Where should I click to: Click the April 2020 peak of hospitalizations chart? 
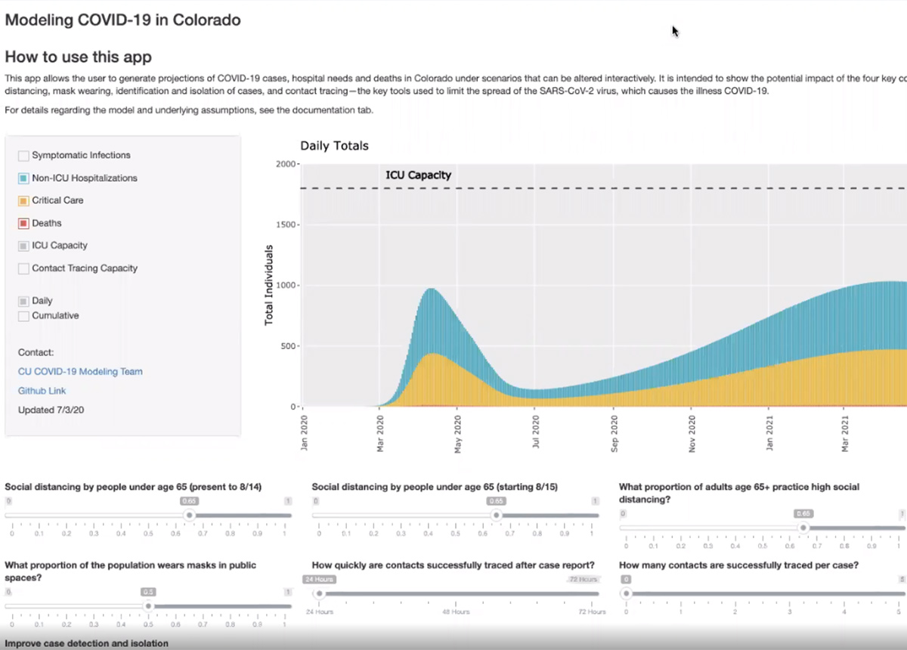(x=431, y=289)
